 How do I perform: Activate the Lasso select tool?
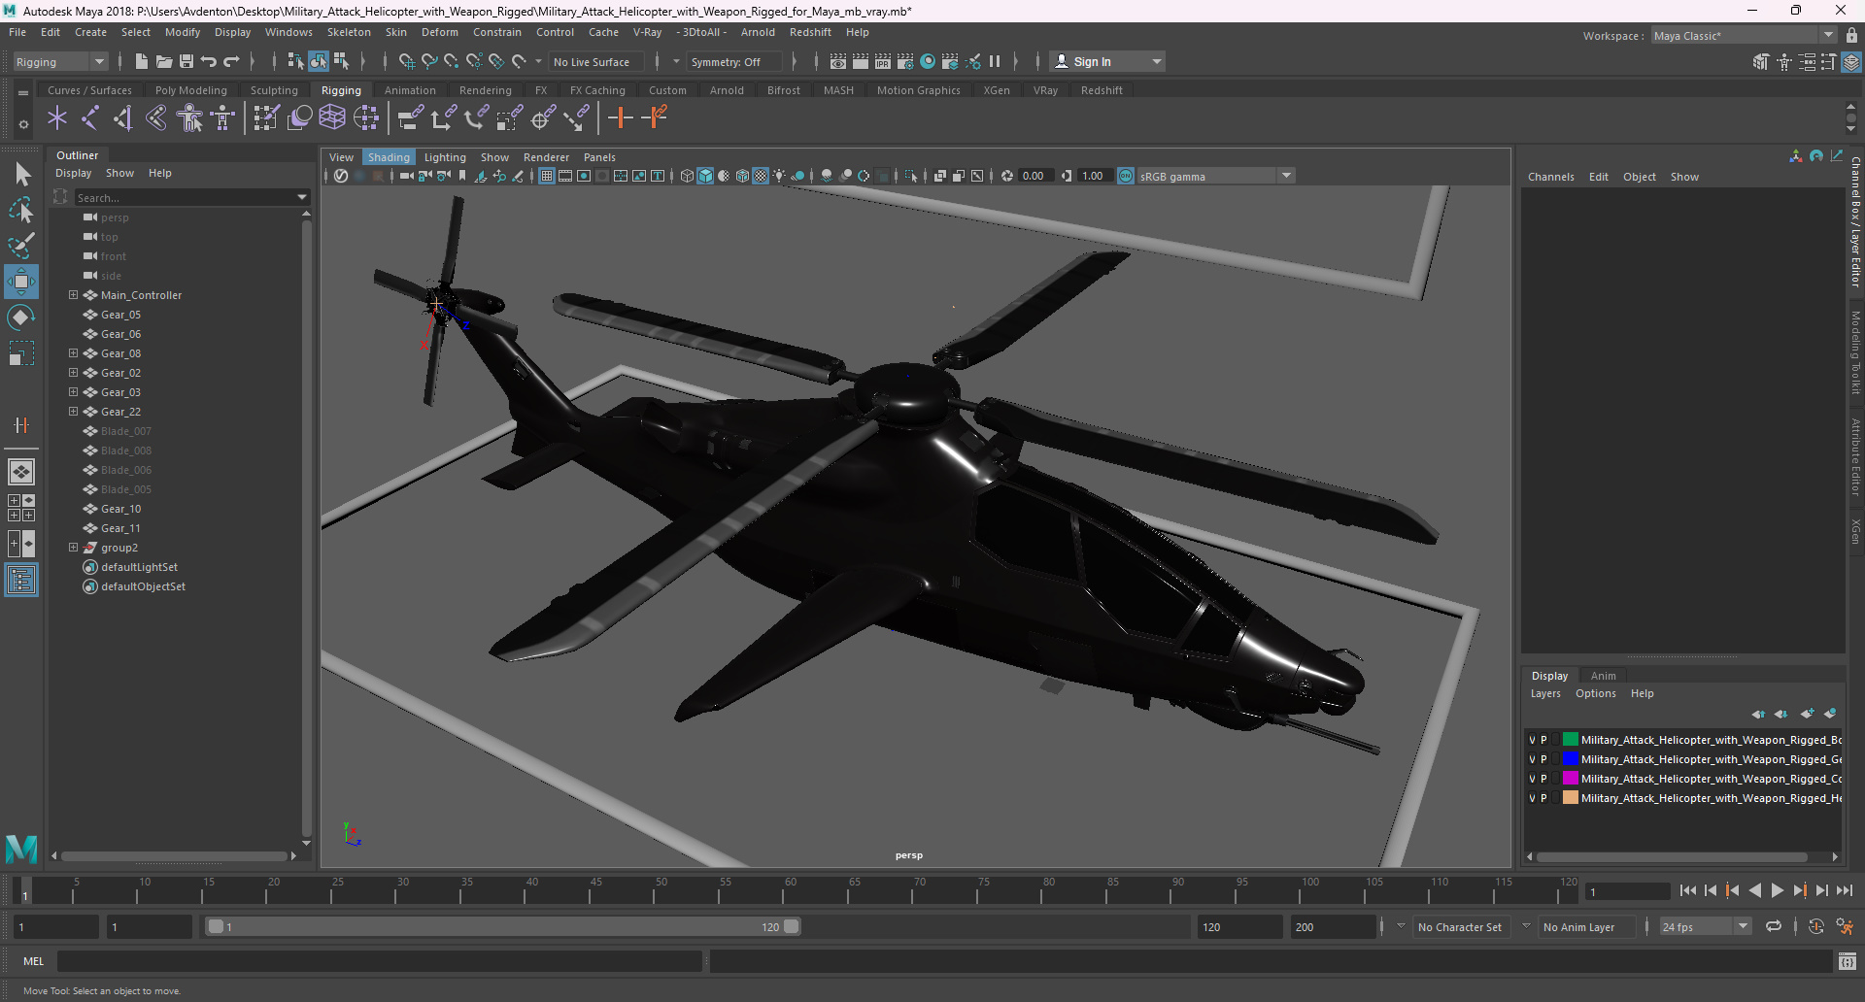[x=21, y=210]
